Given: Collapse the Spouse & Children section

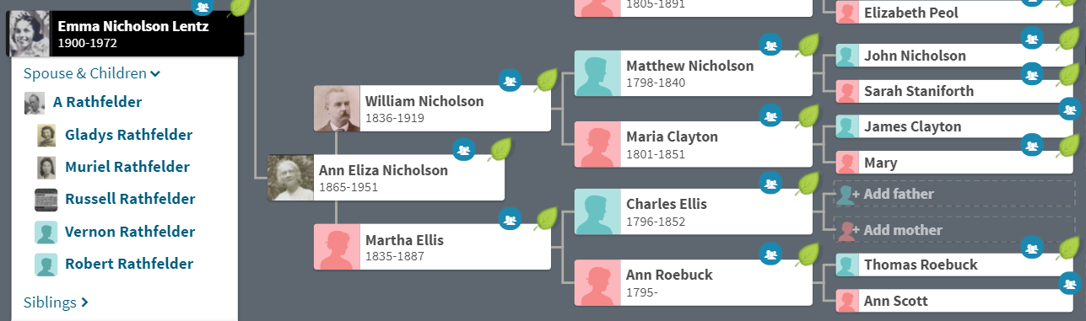Looking at the screenshot, I should pos(92,73).
